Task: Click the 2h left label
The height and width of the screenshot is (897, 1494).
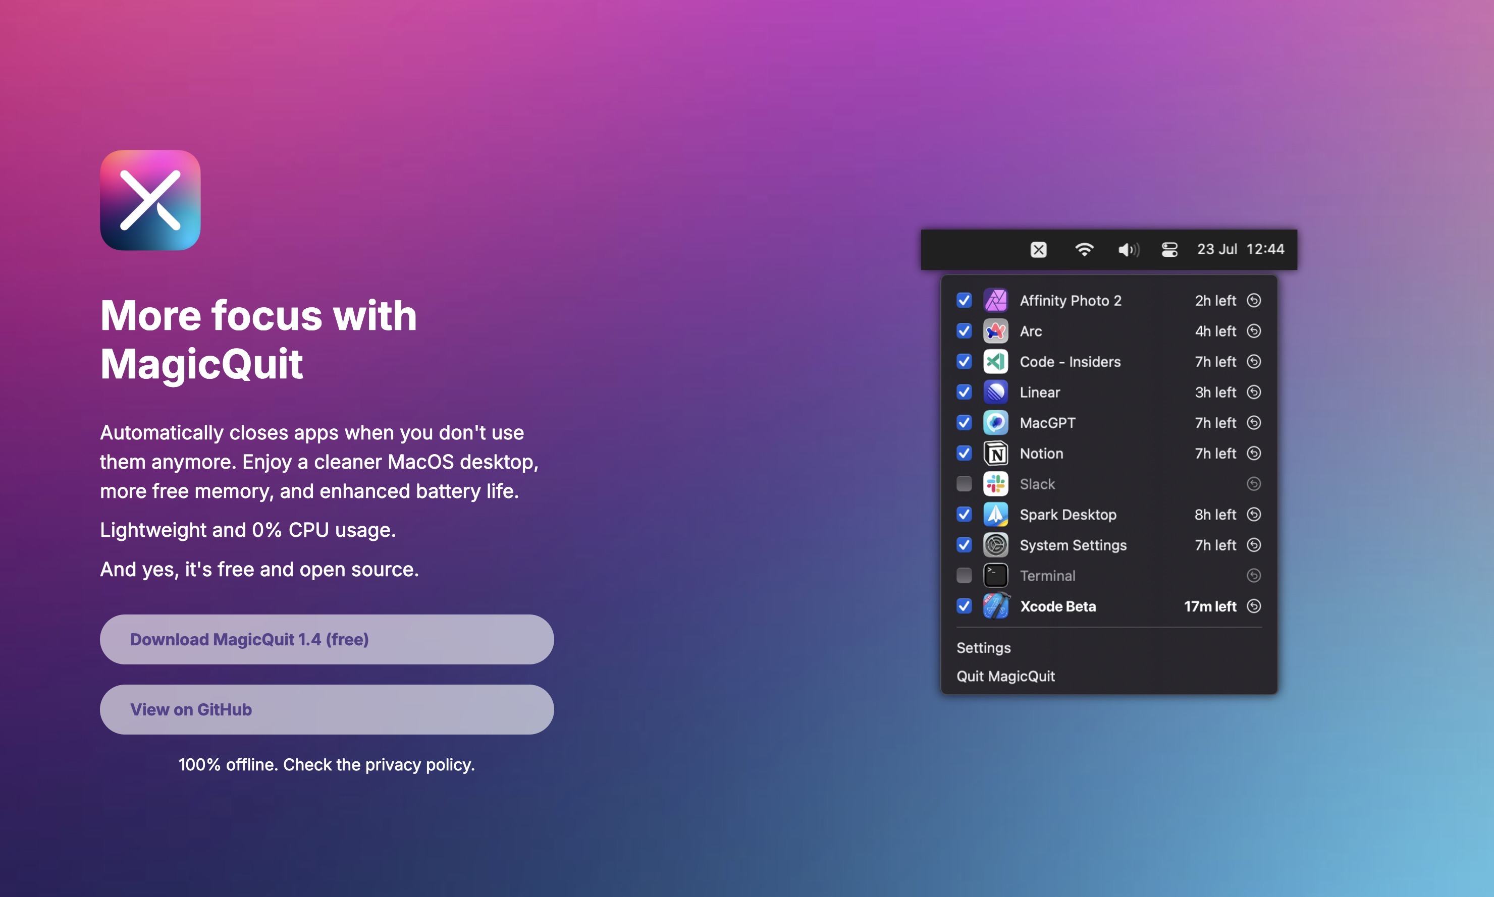Action: [x=1215, y=300]
